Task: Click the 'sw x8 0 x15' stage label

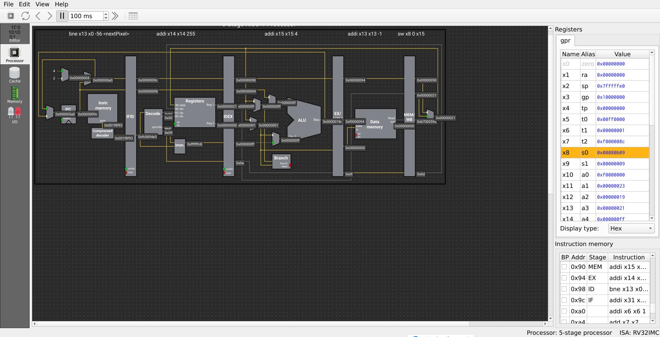Action: point(411,34)
